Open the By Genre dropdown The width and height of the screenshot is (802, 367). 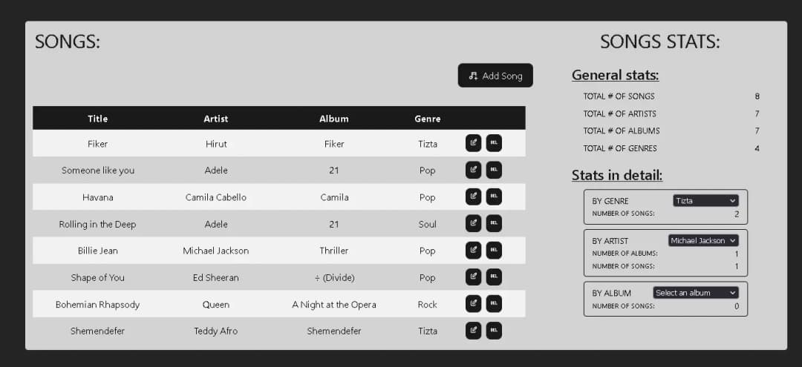click(x=705, y=201)
